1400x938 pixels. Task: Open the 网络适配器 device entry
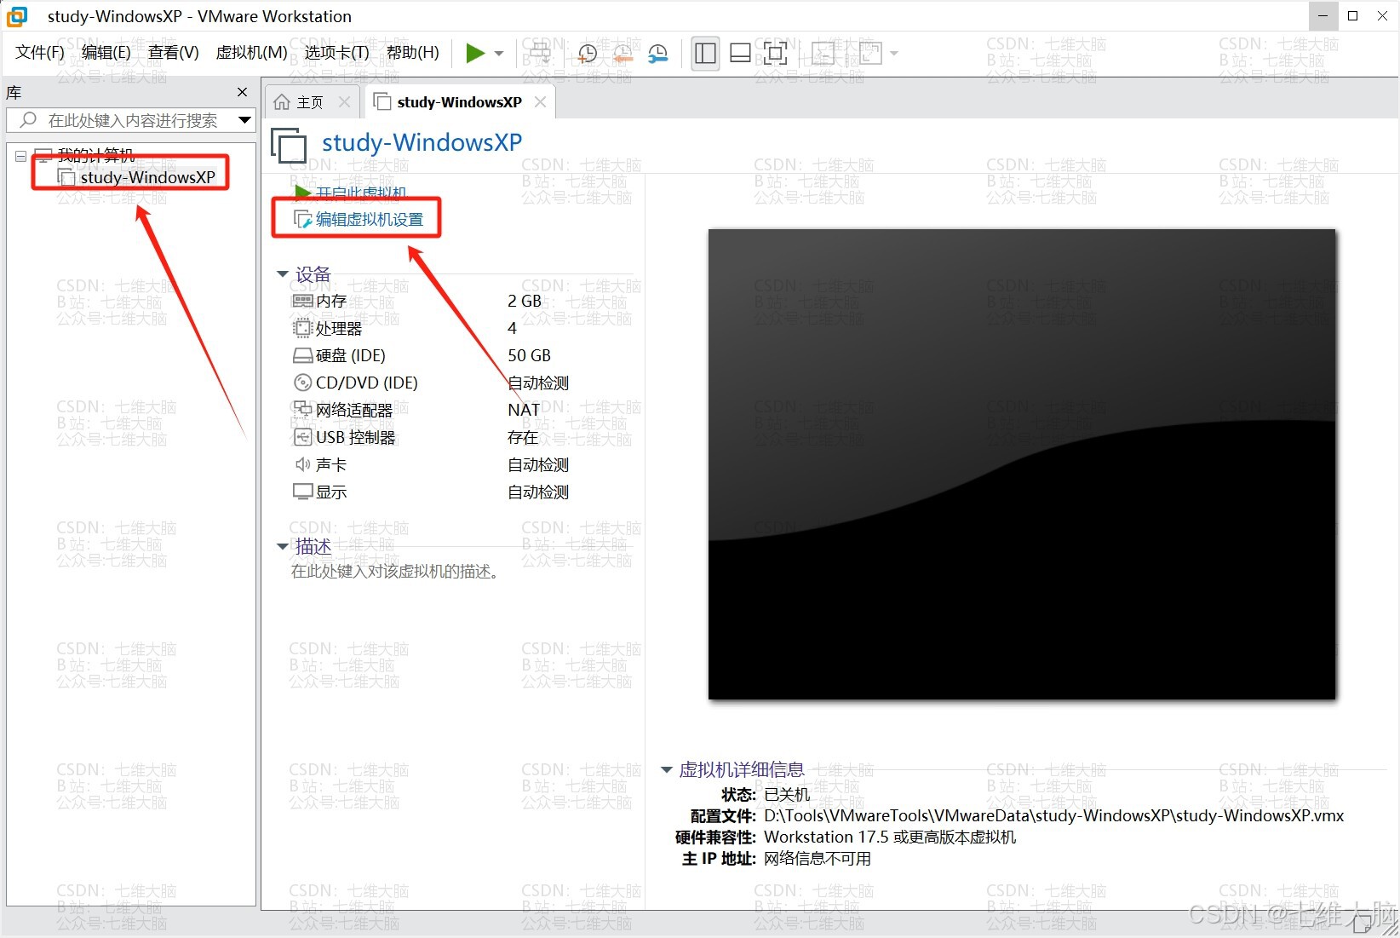pyautogui.click(x=343, y=410)
